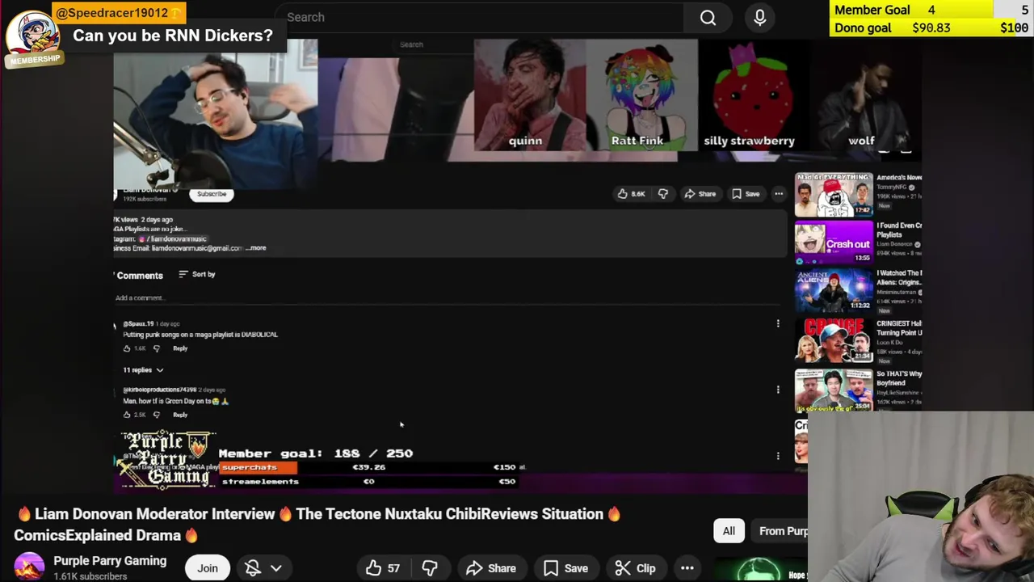
Task: Dislike the embedded Liam Donovan video
Action: click(x=663, y=194)
